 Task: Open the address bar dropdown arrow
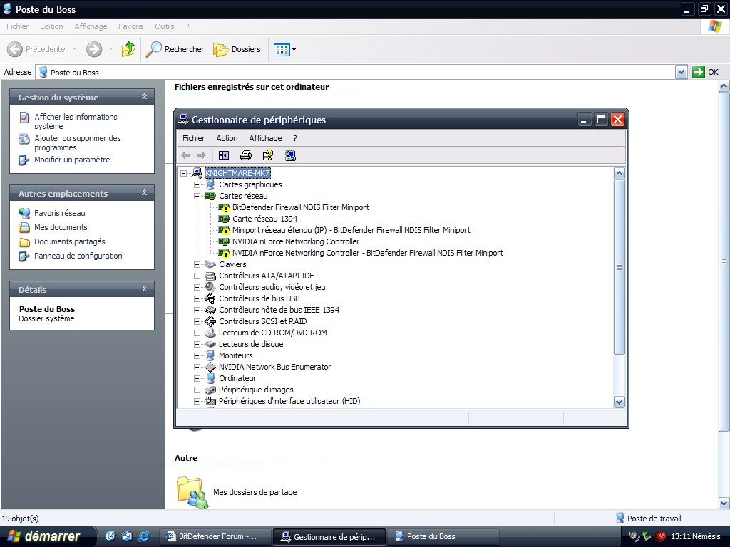[681, 72]
